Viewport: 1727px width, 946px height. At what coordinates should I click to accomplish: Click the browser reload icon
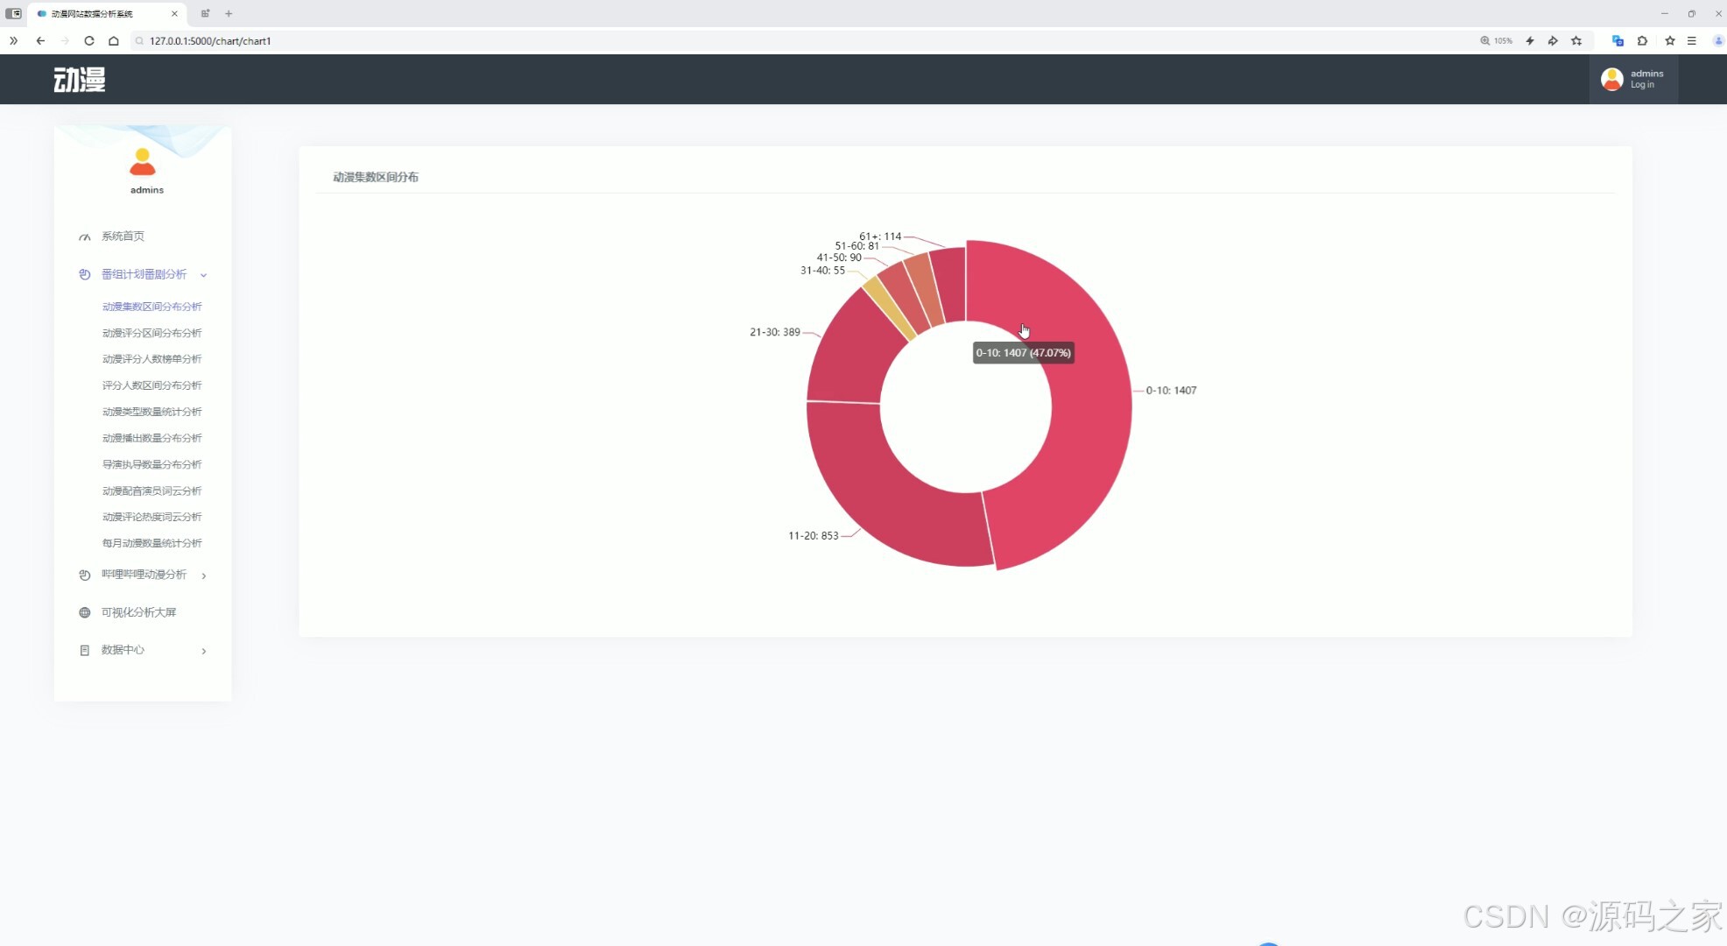(89, 40)
